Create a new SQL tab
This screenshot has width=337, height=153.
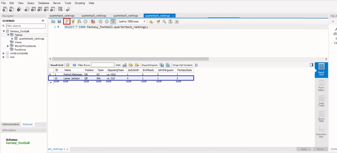[x=5, y=9]
